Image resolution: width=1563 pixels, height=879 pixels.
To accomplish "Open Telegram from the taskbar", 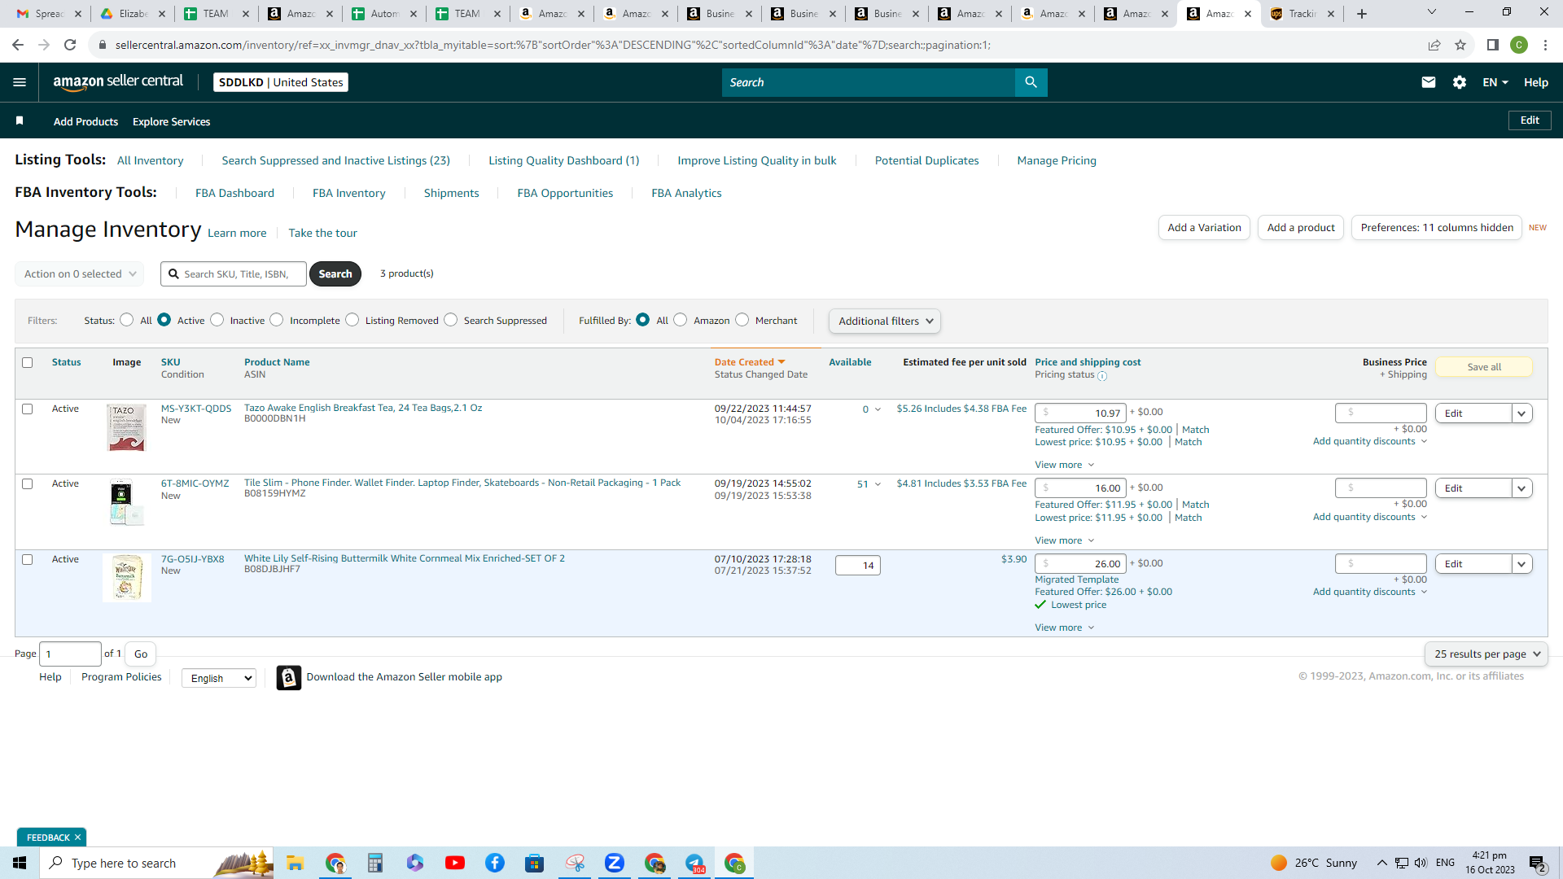I will pyautogui.click(x=694, y=863).
